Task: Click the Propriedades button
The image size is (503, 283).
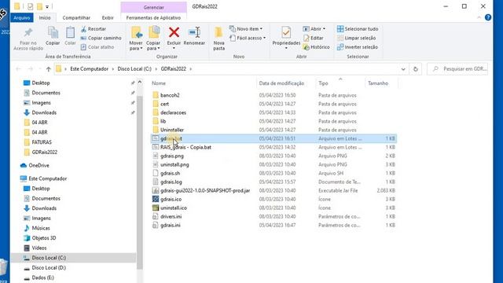Action: pyautogui.click(x=286, y=38)
